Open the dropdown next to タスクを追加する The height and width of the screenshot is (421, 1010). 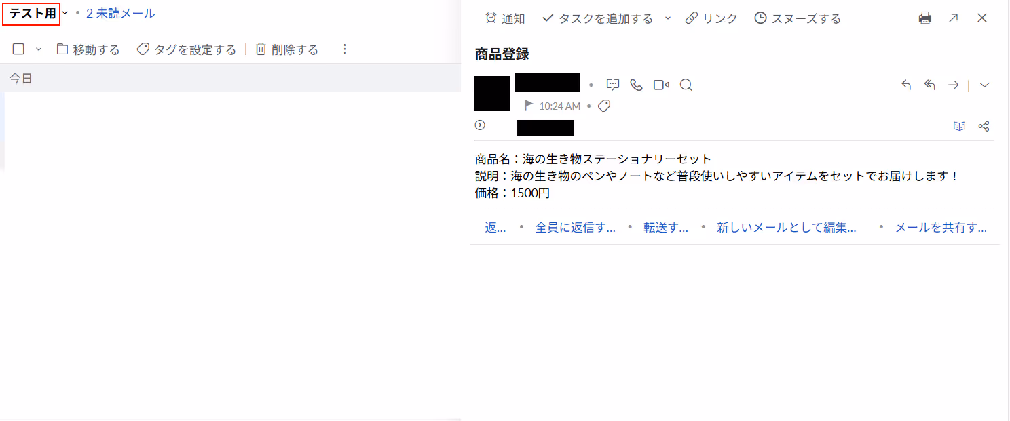click(x=668, y=18)
